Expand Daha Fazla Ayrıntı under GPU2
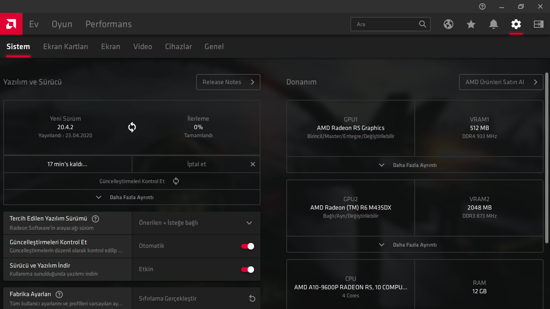Screen dimensions: 550x309 click(x=415, y=245)
